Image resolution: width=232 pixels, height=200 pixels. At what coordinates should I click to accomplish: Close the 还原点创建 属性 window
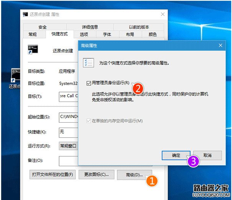pos(163,14)
